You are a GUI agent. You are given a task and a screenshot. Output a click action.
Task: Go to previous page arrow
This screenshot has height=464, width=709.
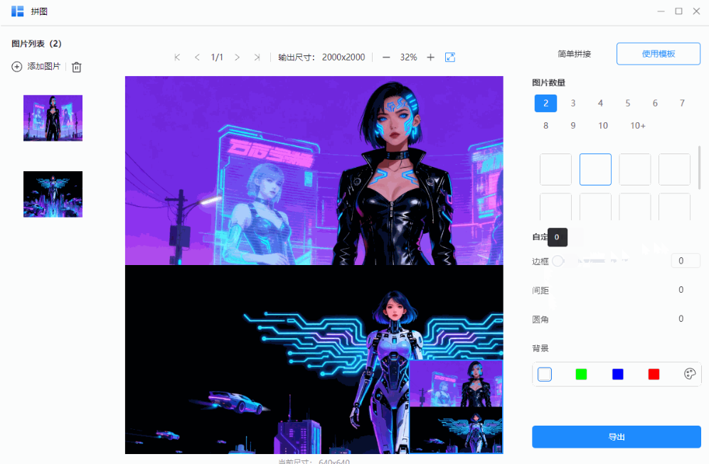(197, 57)
